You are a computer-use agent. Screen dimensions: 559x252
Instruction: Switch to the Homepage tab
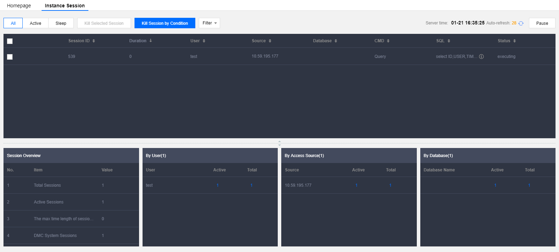click(19, 6)
